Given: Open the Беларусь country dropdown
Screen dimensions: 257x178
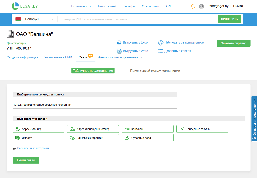Looking at the screenshot, I should 34,19.
